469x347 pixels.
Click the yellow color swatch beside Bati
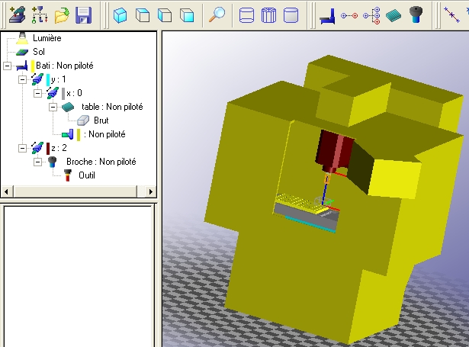click(33, 66)
